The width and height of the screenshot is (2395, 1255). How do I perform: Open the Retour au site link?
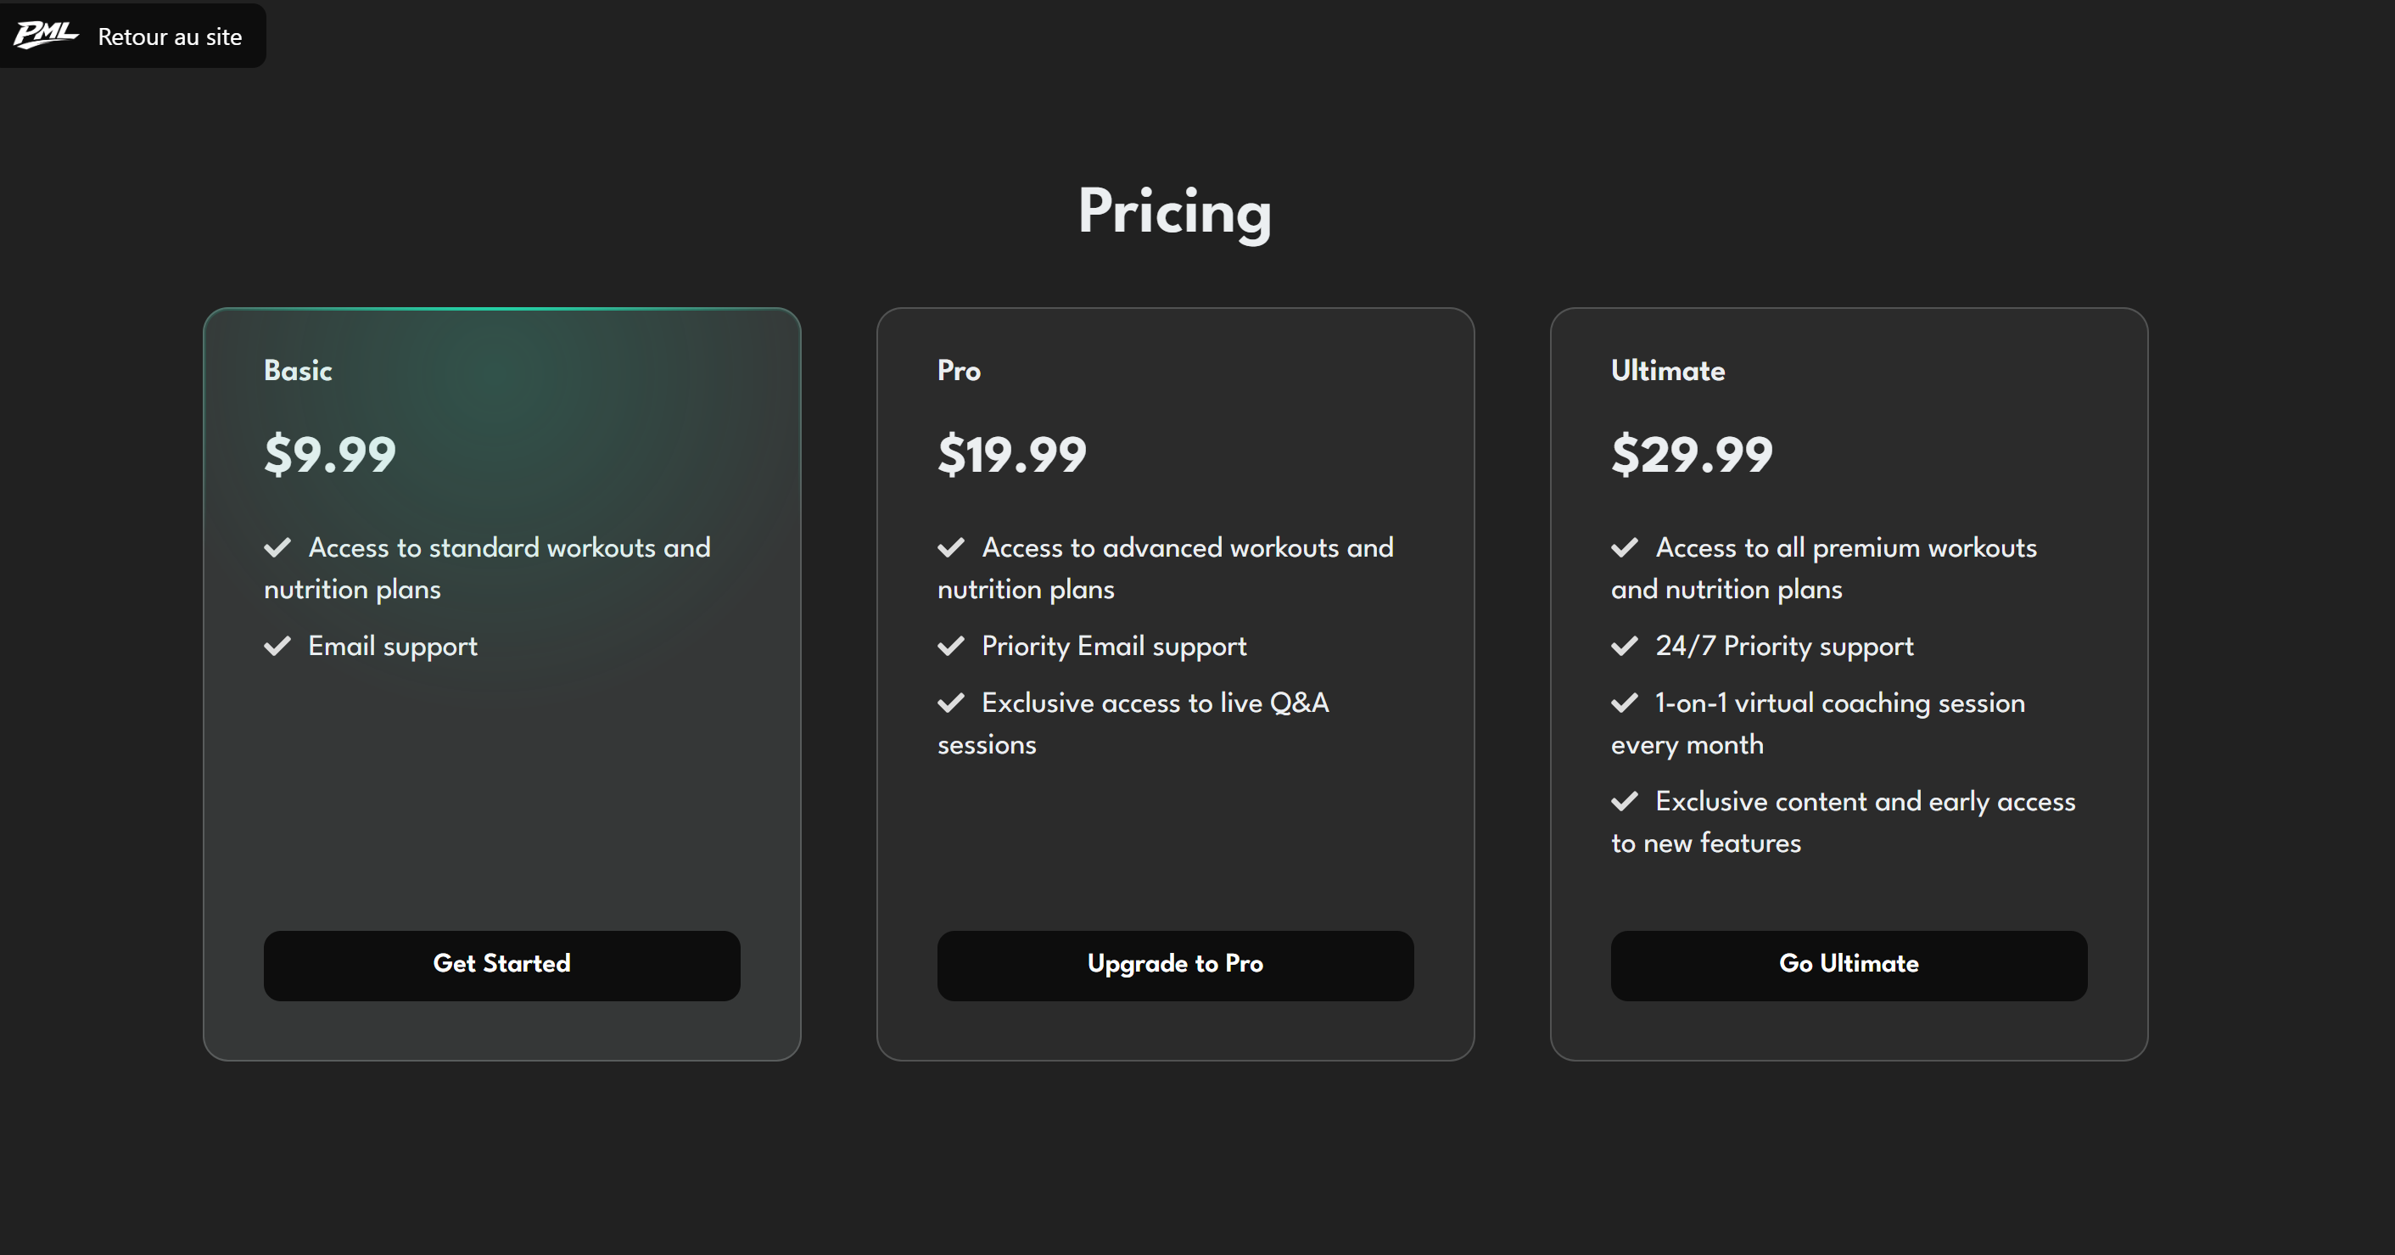(x=169, y=37)
